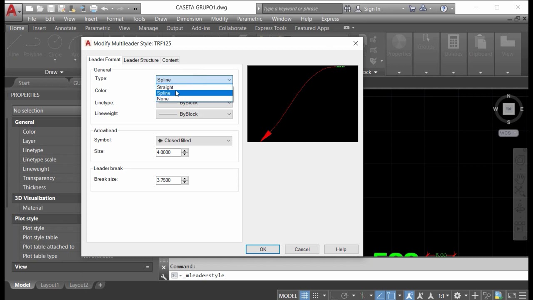Choose None from the Type dropdown list
Viewport: 533px width, 300px height.
pyautogui.click(x=194, y=99)
